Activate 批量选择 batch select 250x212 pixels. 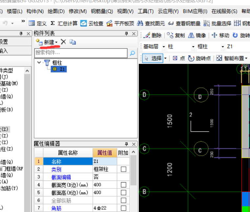coord(218,24)
